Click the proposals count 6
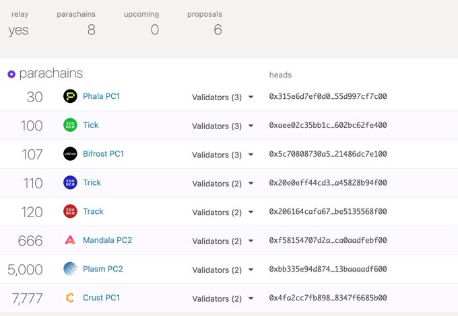The width and height of the screenshot is (458, 316). [x=218, y=30]
